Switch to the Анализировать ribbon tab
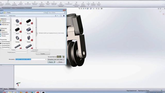Viewport: 165px width, 93px height. pos(20,8)
